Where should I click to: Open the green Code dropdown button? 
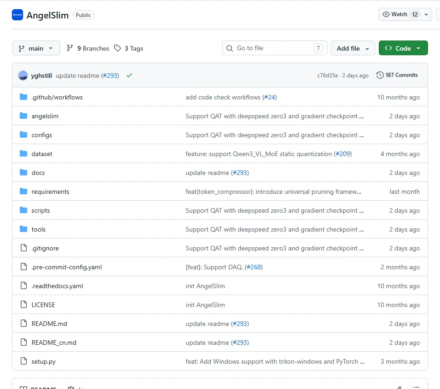[403, 48]
